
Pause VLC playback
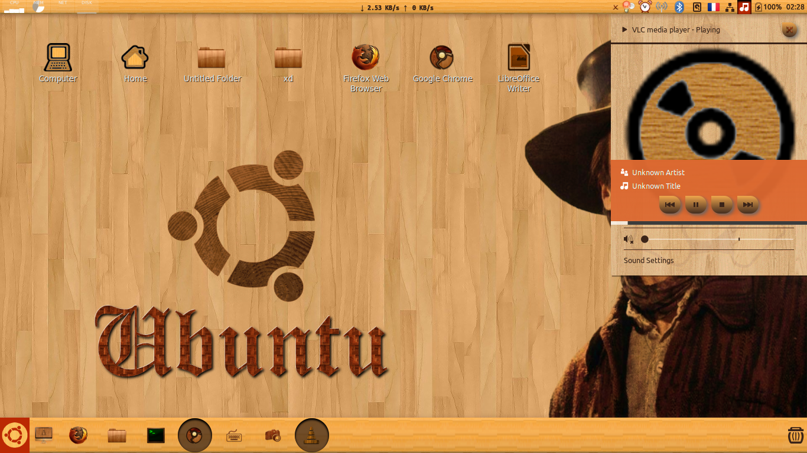(x=696, y=205)
